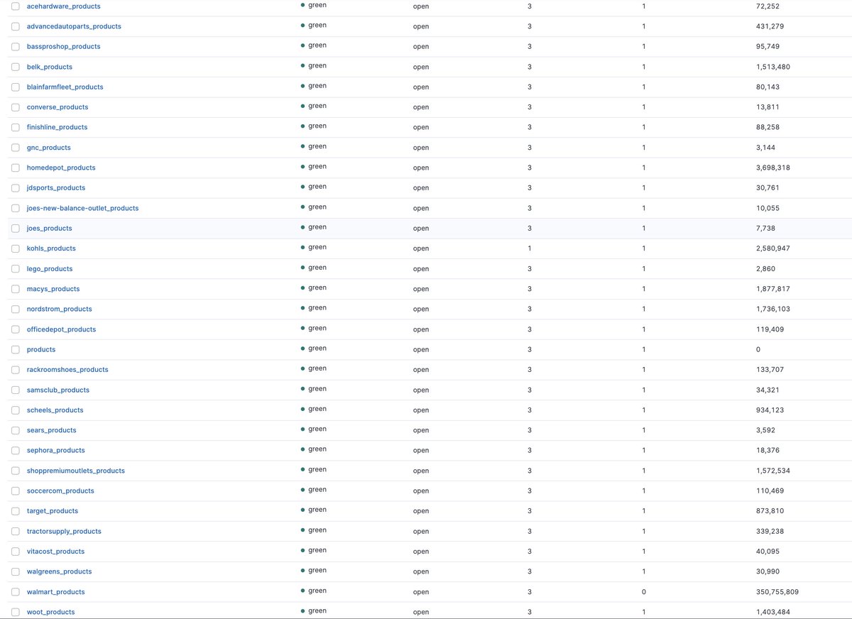Check the box next to macys_products
Image resolution: width=852 pixels, height=619 pixels.
pos(16,289)
